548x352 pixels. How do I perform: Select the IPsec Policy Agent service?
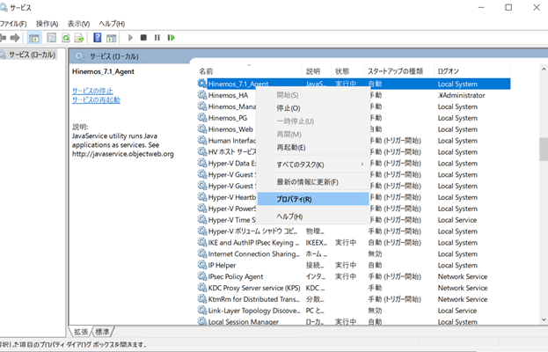tap(354, 276)
